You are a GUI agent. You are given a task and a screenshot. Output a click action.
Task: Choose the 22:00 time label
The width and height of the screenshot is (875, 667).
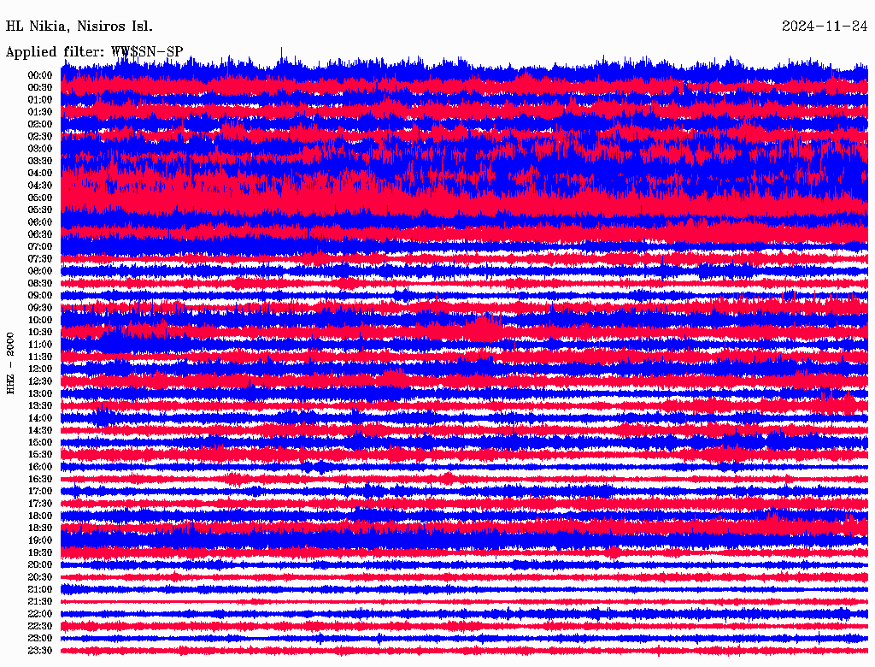click(40, 614)
